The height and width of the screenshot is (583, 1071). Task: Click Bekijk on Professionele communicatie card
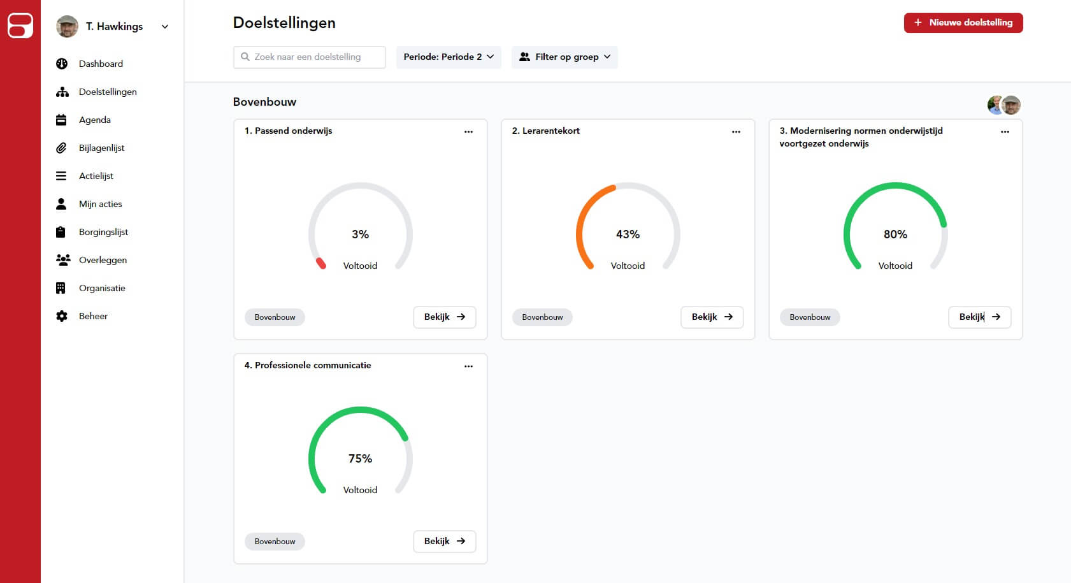pos(444,541)
